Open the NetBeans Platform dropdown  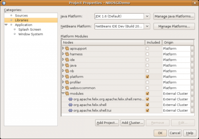pyautogui.click(x=147, y=26)
